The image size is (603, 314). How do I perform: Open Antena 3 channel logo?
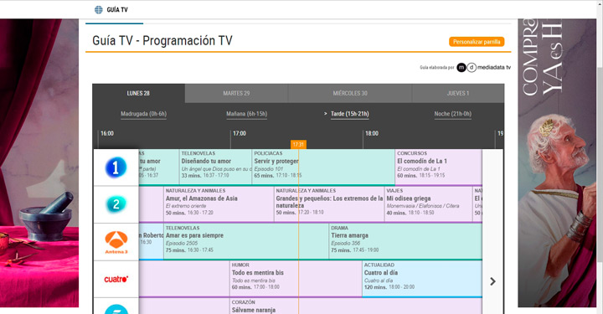coord(116,242)
